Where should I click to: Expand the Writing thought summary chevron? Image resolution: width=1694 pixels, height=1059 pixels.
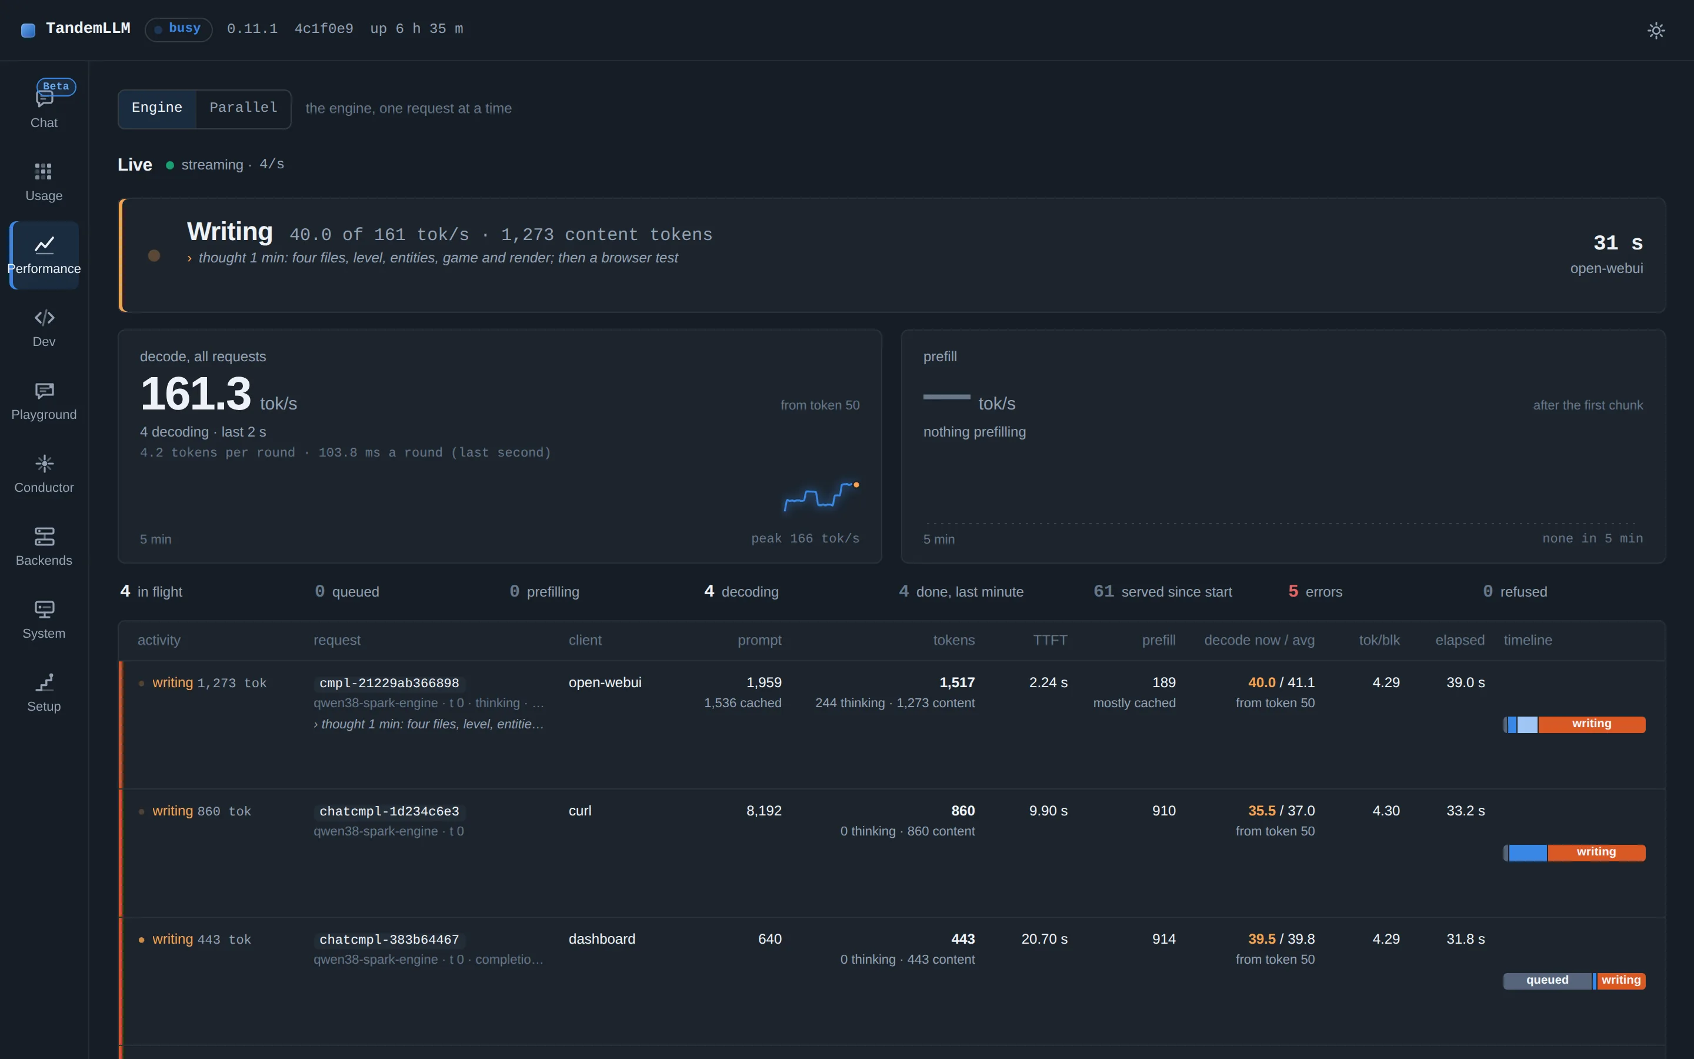(x=189, y=258)
